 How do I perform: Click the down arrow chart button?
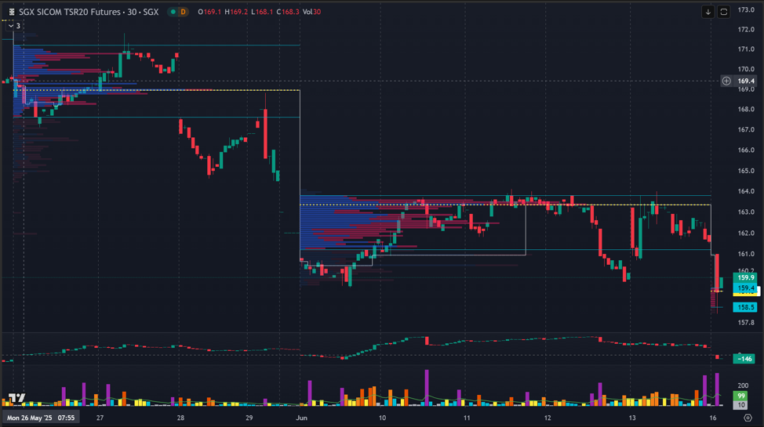click(x=708, y=12)
